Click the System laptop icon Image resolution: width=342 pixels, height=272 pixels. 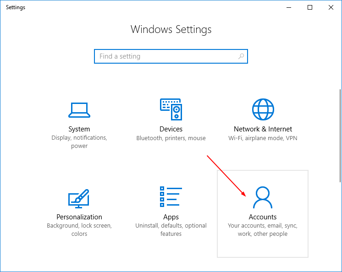79,110
